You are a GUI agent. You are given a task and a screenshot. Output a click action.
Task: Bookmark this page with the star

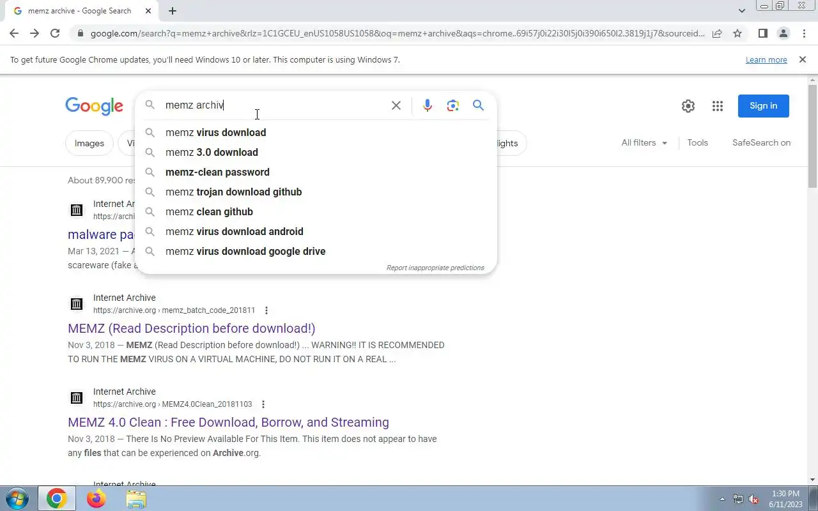click(x=737, y=33)
